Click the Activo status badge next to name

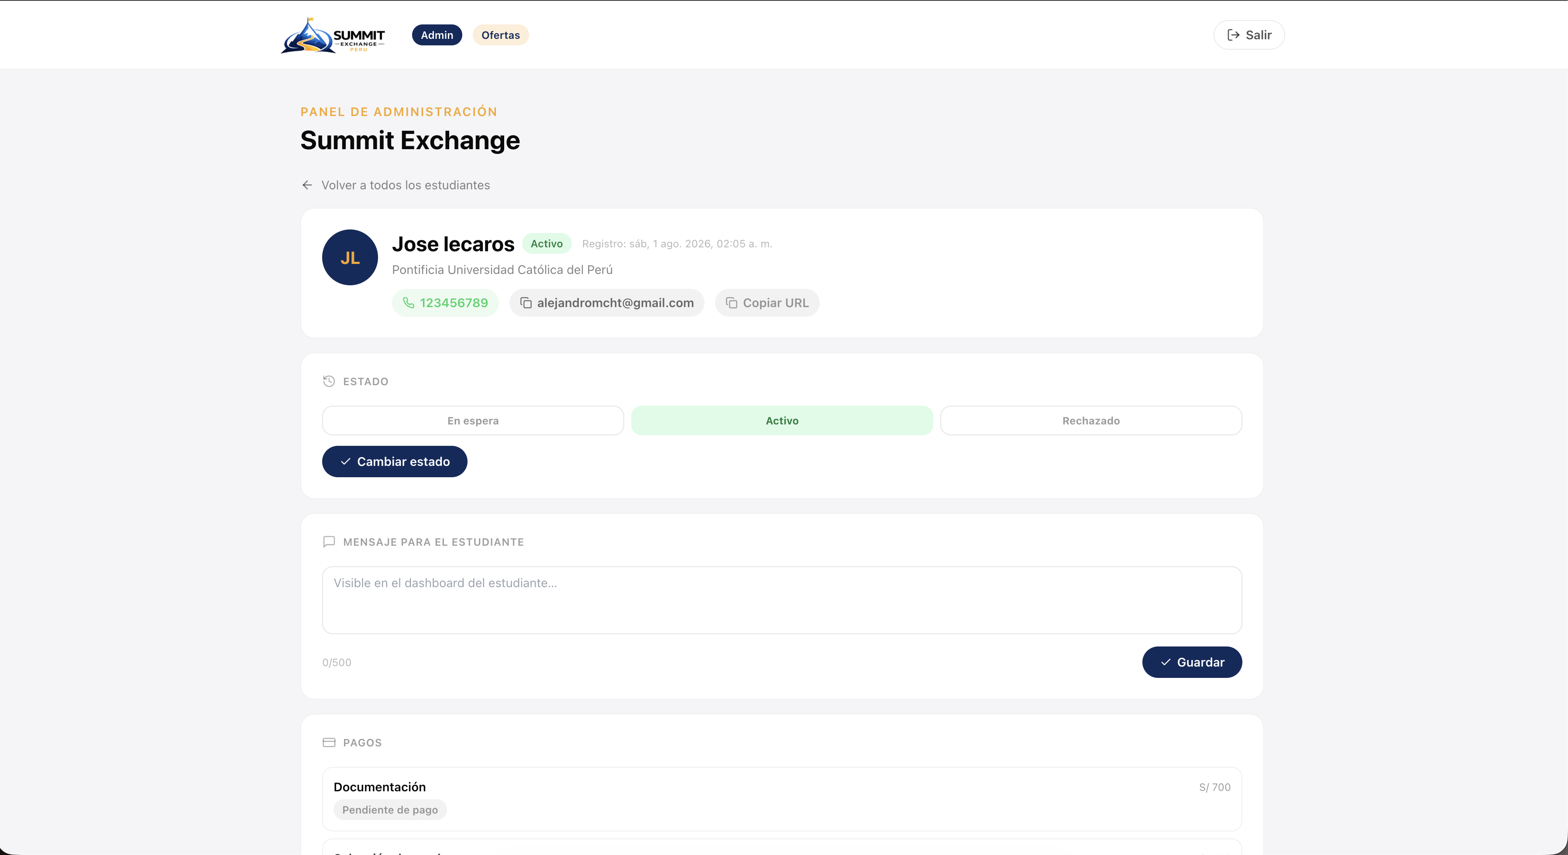click(x=547, y=244)
